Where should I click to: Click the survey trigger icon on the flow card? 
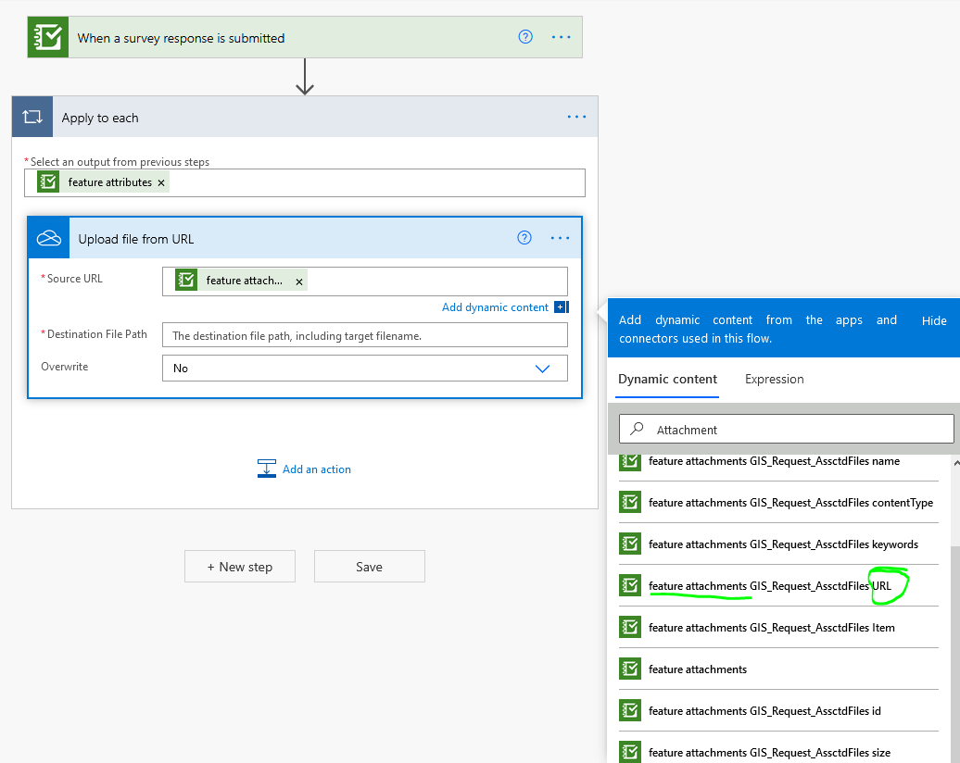47,37
